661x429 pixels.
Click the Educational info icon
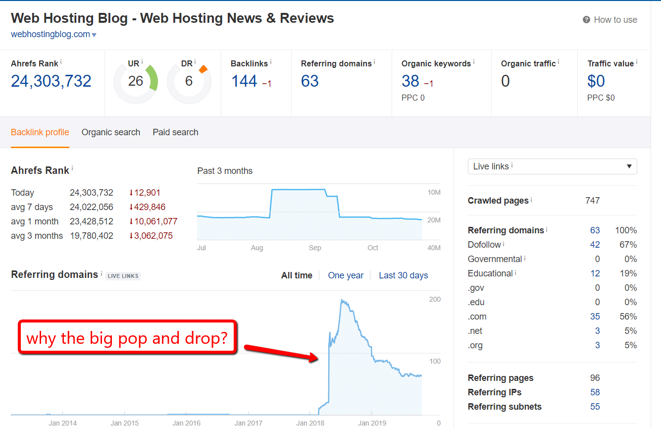point(515,272)
